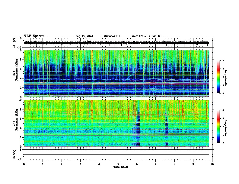Click the ch.1 voltage waveform trace
This screenshot has height=184, width=239.
(x=116, y=43)
